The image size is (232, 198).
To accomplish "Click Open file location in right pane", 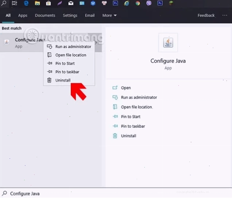I will pyautogui.click(x=132, y=107).
